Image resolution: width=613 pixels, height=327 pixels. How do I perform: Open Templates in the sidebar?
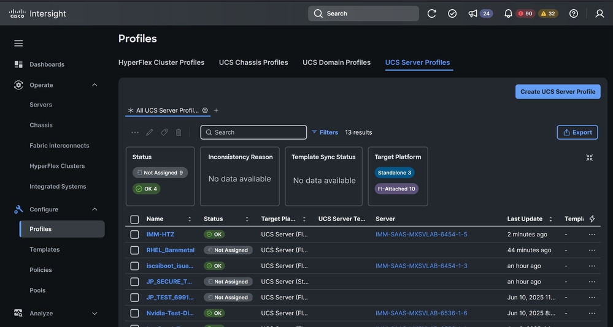coord(45,250)
